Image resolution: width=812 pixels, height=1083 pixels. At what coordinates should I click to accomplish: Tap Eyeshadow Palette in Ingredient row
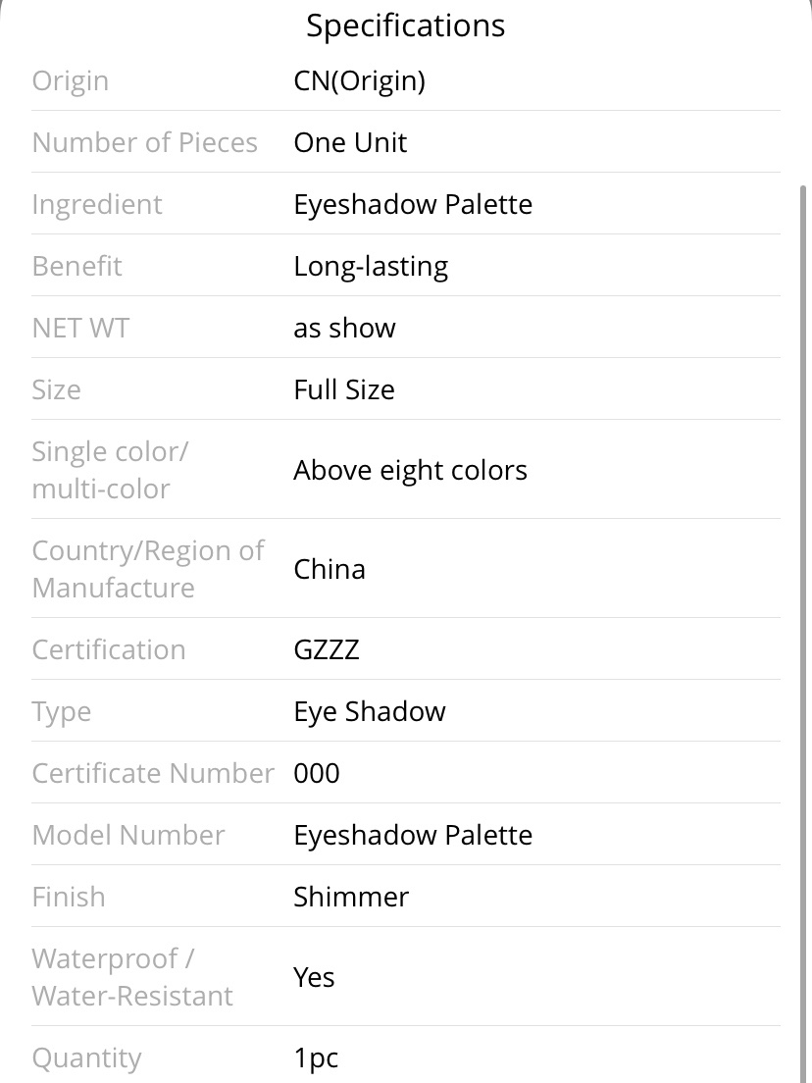[413, 204]
